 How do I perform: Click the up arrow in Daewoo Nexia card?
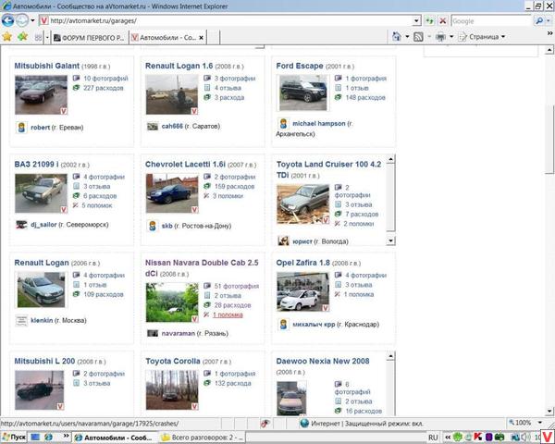(390, 356)
